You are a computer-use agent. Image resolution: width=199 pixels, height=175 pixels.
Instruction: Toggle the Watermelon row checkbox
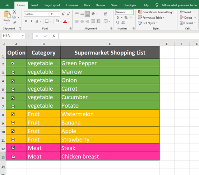pos(13,114)
